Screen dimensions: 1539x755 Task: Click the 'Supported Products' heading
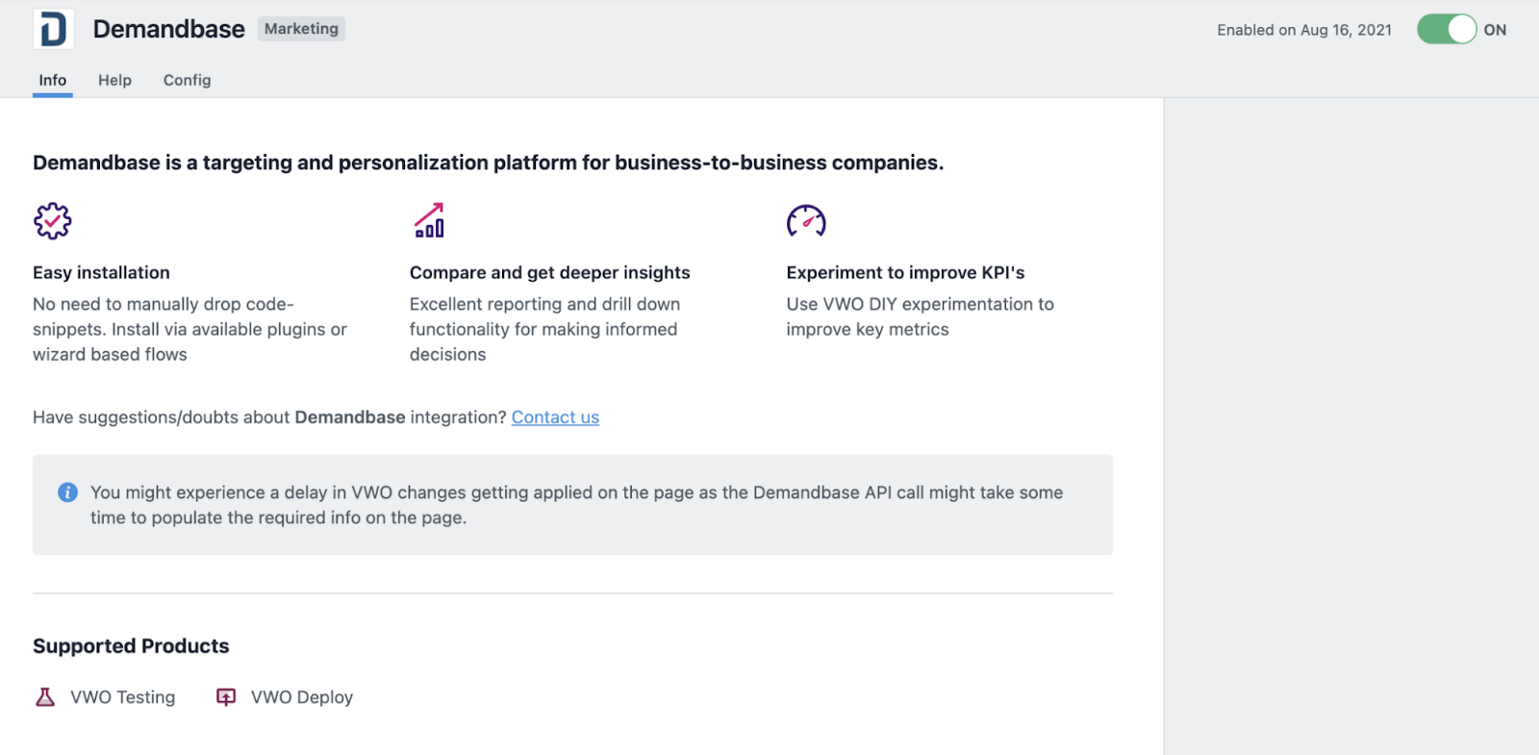(131, 646)
